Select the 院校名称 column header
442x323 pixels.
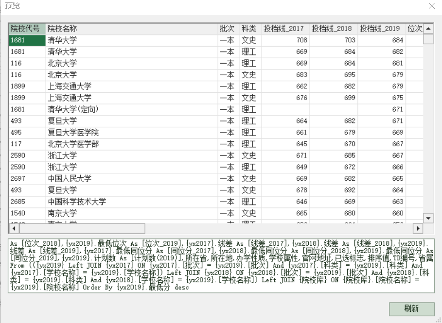(131, 29)
